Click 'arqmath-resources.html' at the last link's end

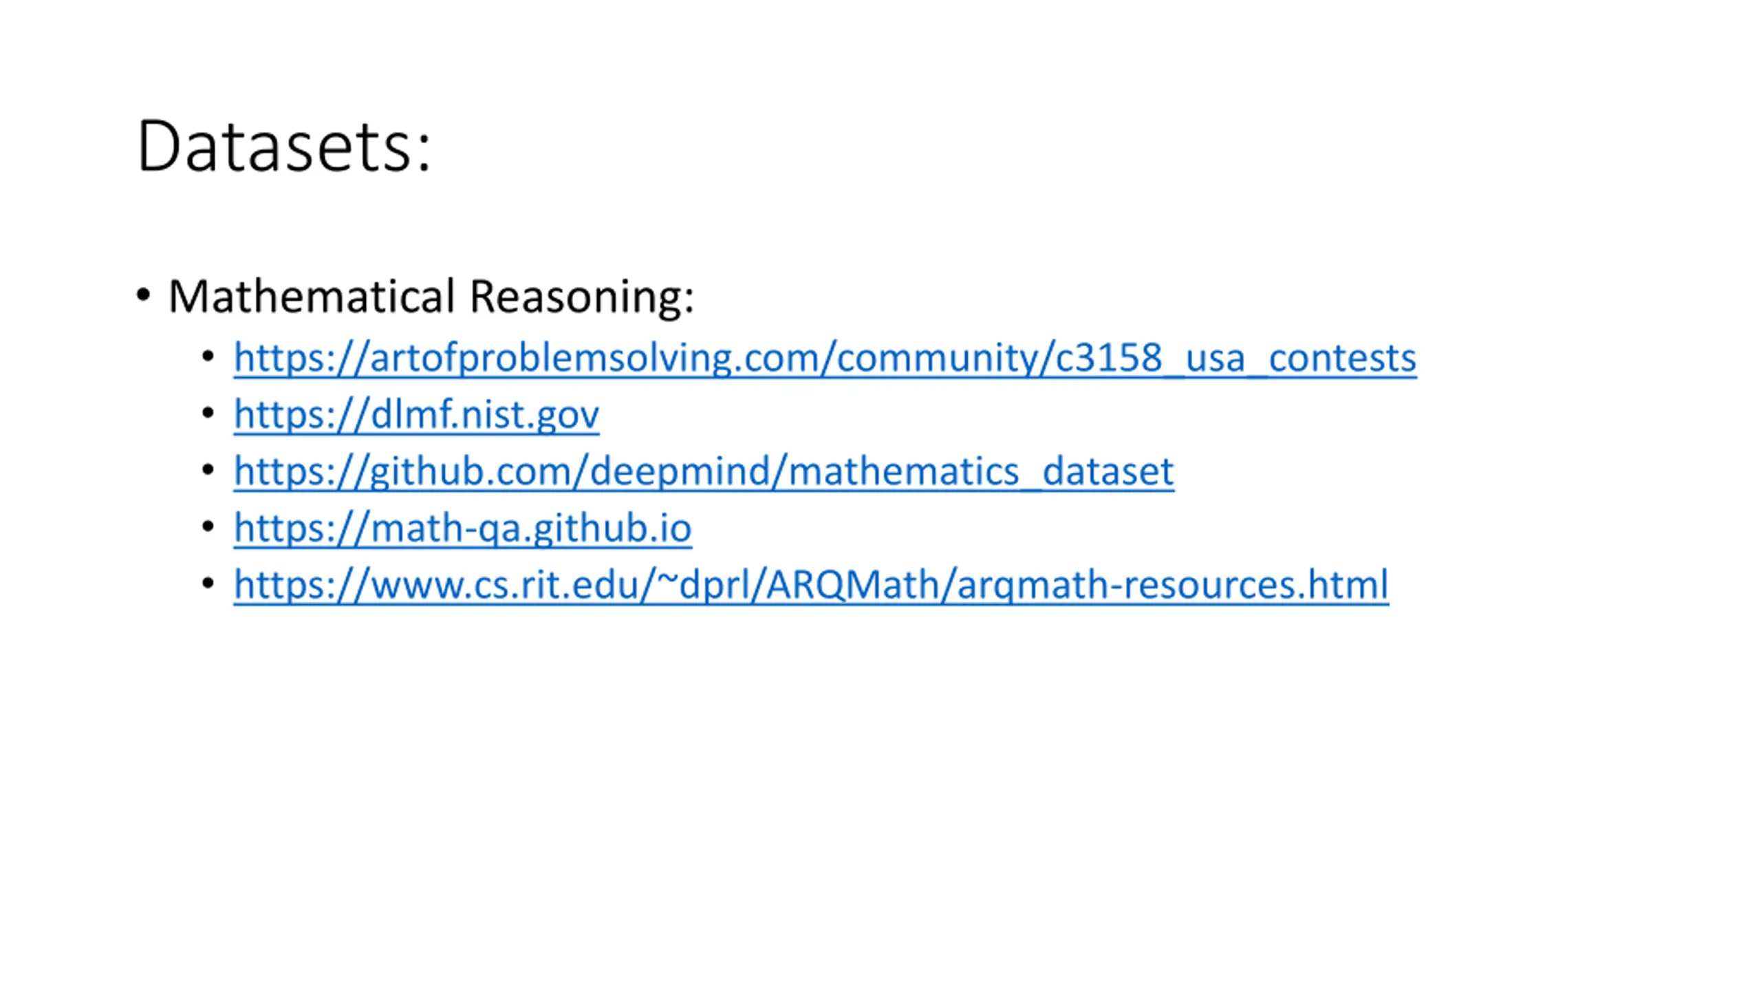tap(1173, 585)
